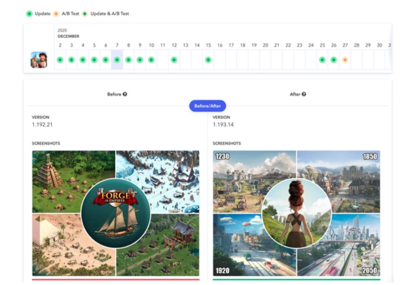Select the December 15 update marker
Viewport: 418px width, 285px height.
click(x=208, y=60)
